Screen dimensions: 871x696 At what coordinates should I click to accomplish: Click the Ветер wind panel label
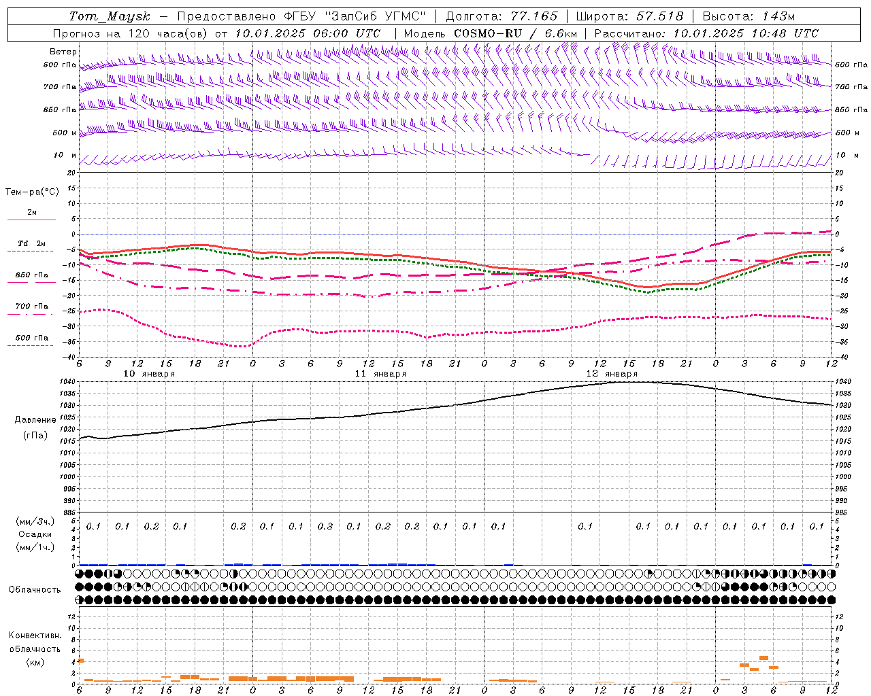tap(63, 52)
